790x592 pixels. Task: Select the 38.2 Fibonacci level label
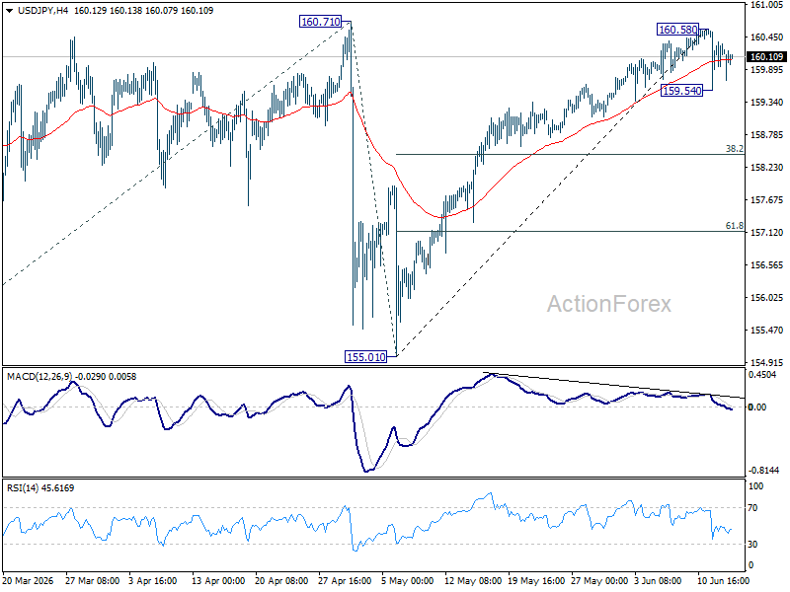[734, 149]
